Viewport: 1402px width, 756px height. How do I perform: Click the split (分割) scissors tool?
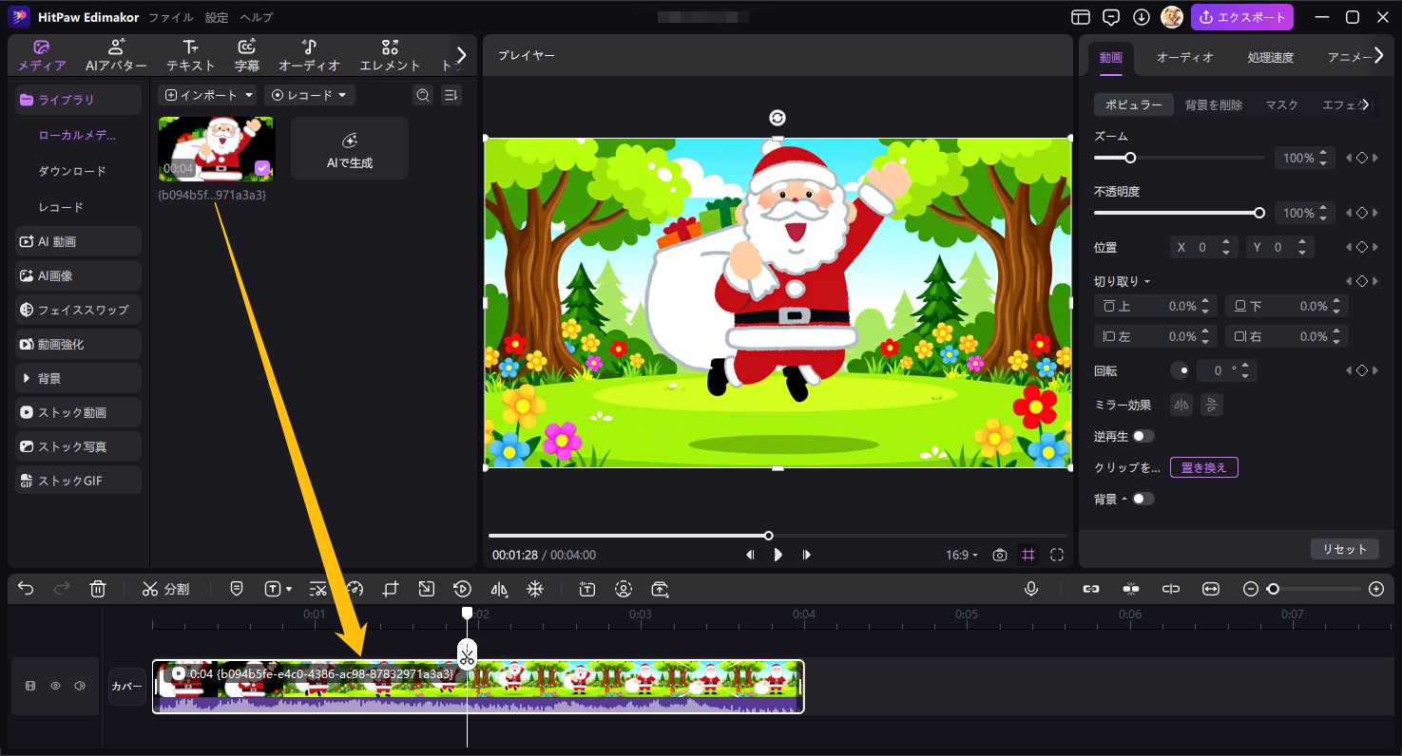165,589
